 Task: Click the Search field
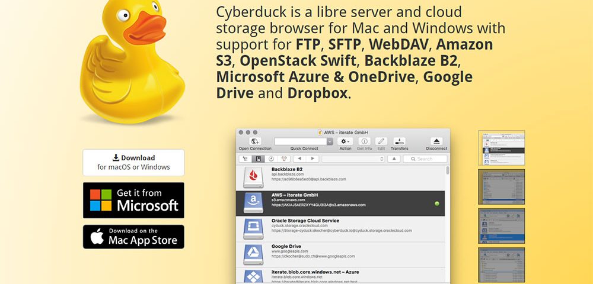(x=425, y=159)
